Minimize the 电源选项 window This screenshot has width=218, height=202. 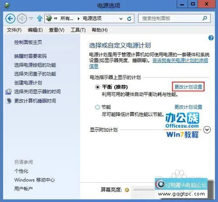click(x=182, y=4)
